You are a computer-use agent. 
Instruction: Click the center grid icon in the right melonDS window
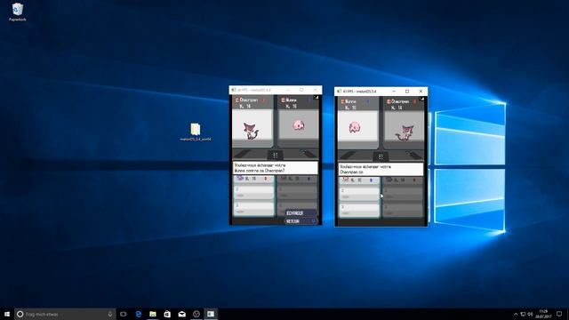click(381, 156)
